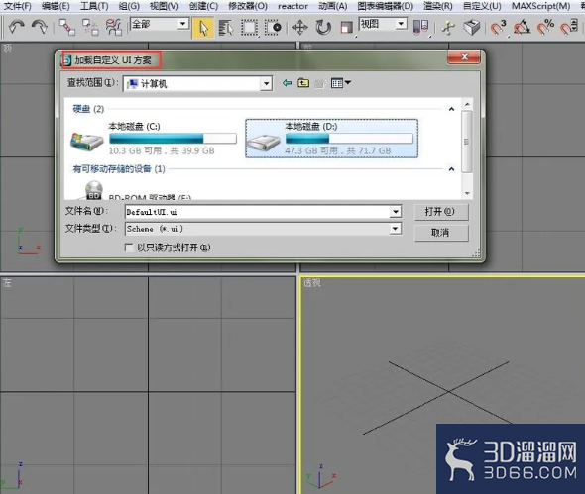Expand the 查找范围 location dropdown
This screenshot has width=585, height=494.
click(266, 84)
